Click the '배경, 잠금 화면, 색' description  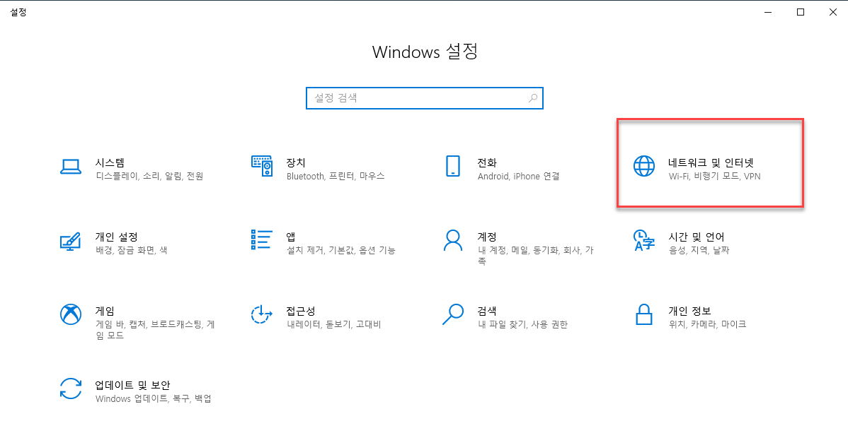[x=132, y=250]
